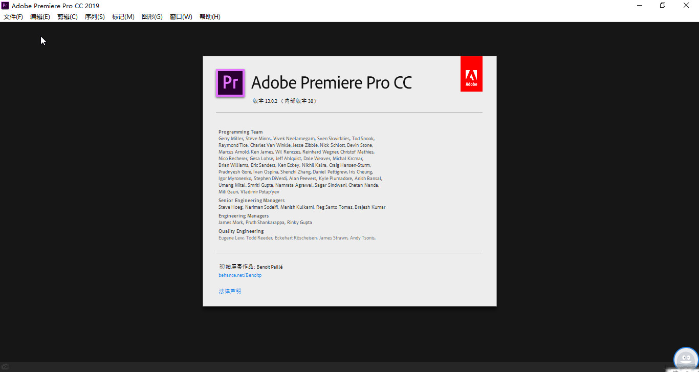
Task: Restore down the Premiere Pro window
Action: tap(663, 6)
